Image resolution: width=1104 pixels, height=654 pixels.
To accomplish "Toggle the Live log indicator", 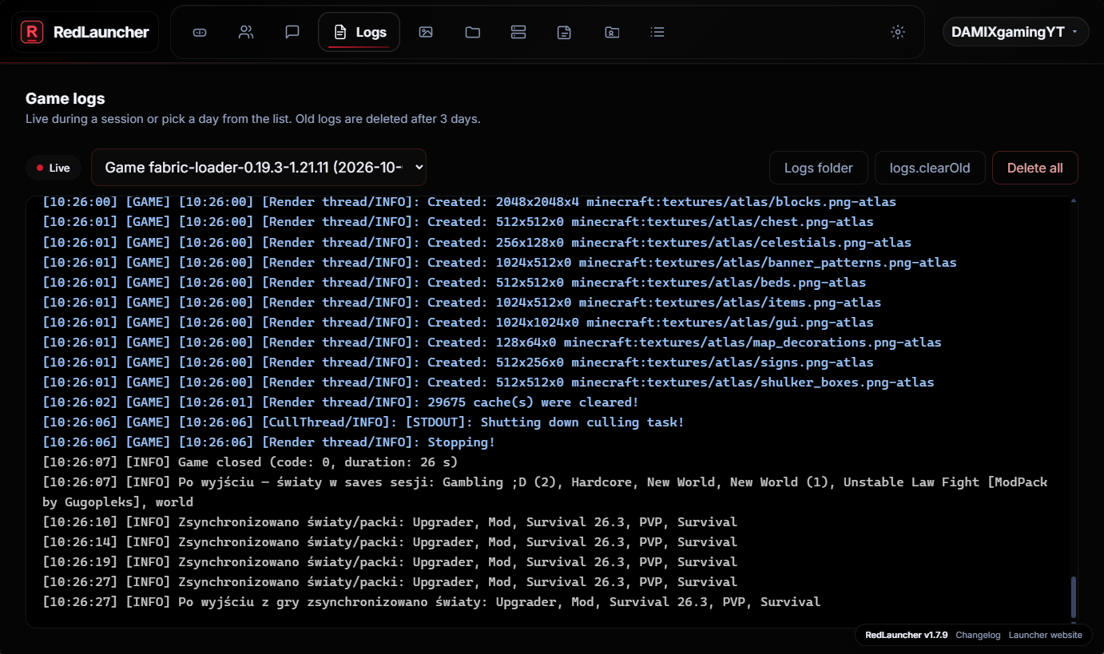I will tap(54, 168).
